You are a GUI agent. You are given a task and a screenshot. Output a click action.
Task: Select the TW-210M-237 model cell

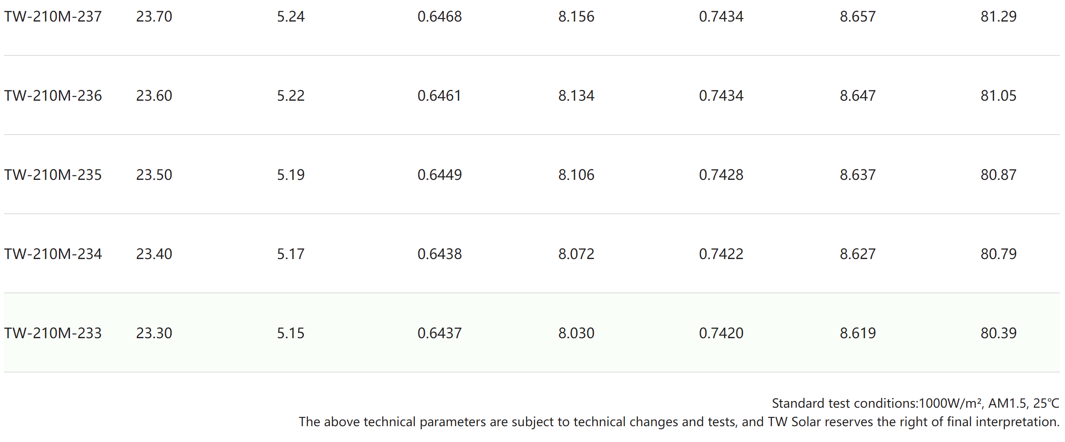coord(53,17)
